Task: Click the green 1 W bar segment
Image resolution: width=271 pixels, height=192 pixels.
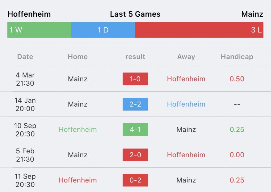Action: click(x=39, y=30)
